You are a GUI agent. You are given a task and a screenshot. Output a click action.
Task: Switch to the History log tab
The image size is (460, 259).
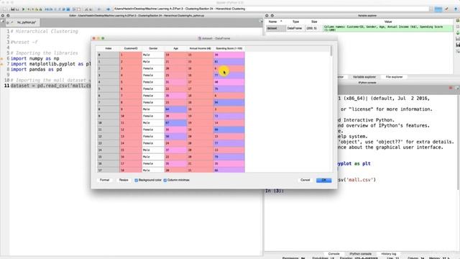point(388,254)
